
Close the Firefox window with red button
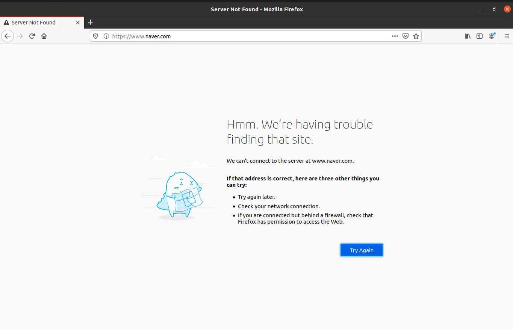click(x=507, y=9)
